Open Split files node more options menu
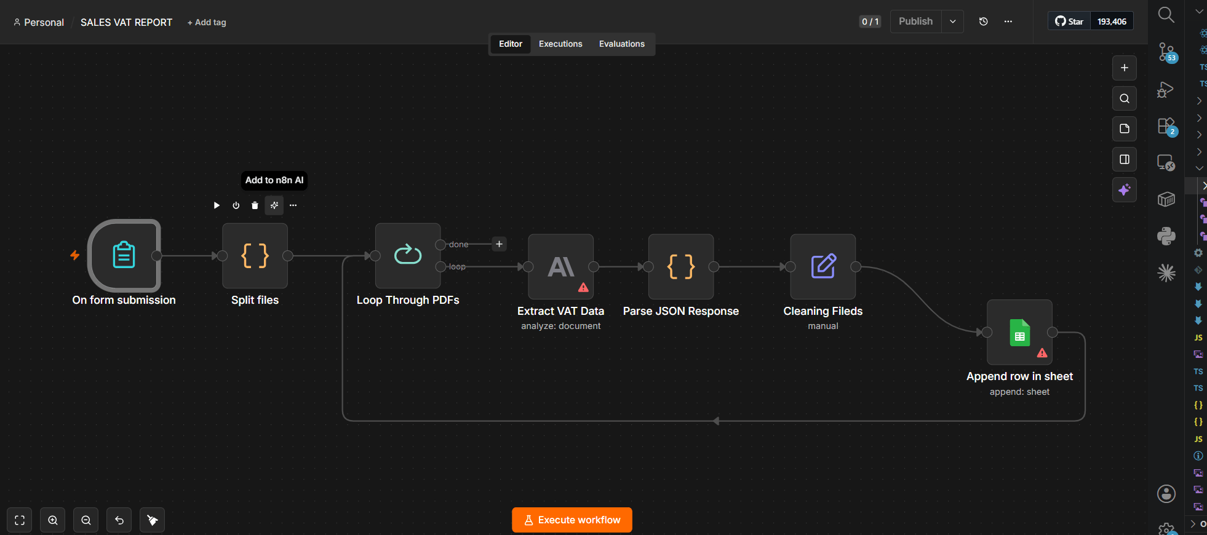Viewport: 1207px width, 535px height. click(x=293, y=205)
